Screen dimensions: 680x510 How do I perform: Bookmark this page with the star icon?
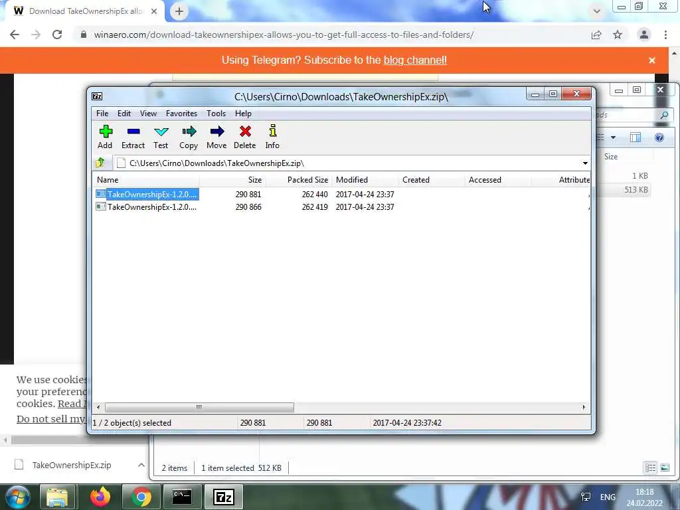point(618,35)
